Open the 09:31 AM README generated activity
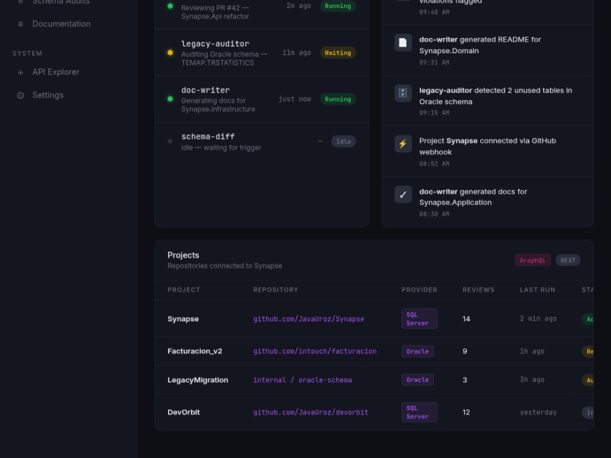Viewport: 611px width, 458px height. click(488, 50)
